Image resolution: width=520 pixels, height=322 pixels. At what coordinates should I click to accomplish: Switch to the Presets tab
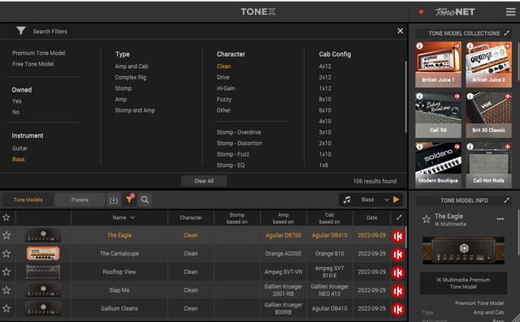tap(80, 200)
